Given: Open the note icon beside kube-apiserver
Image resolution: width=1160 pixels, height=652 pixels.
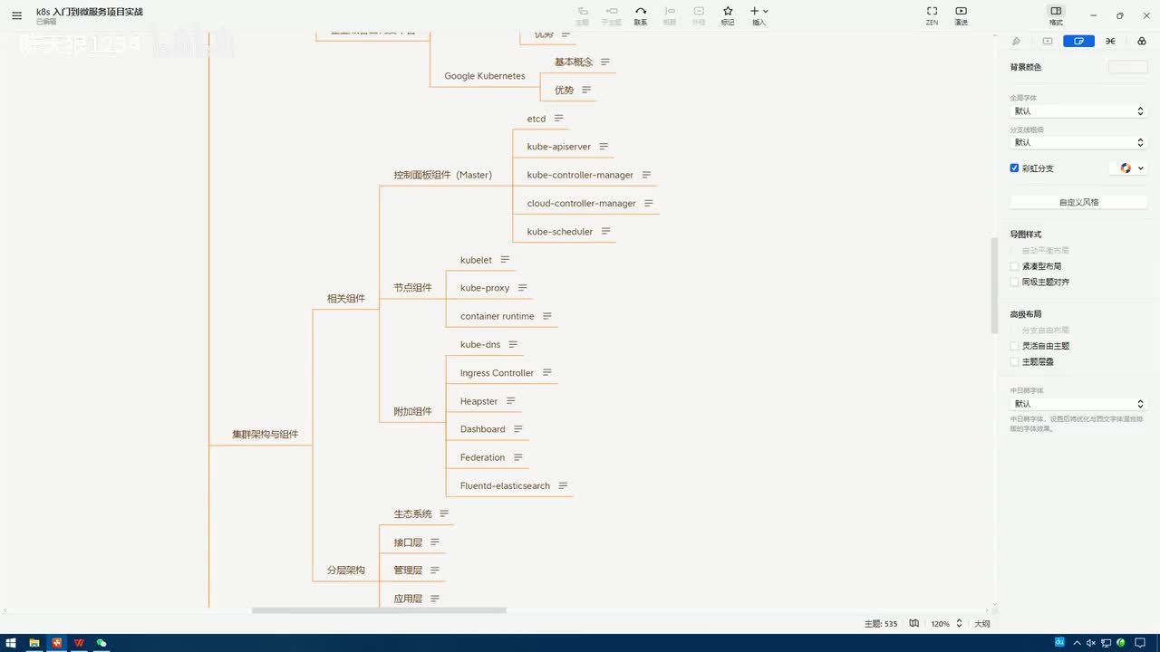Looking at the screenshot, I should click(604, 147).
